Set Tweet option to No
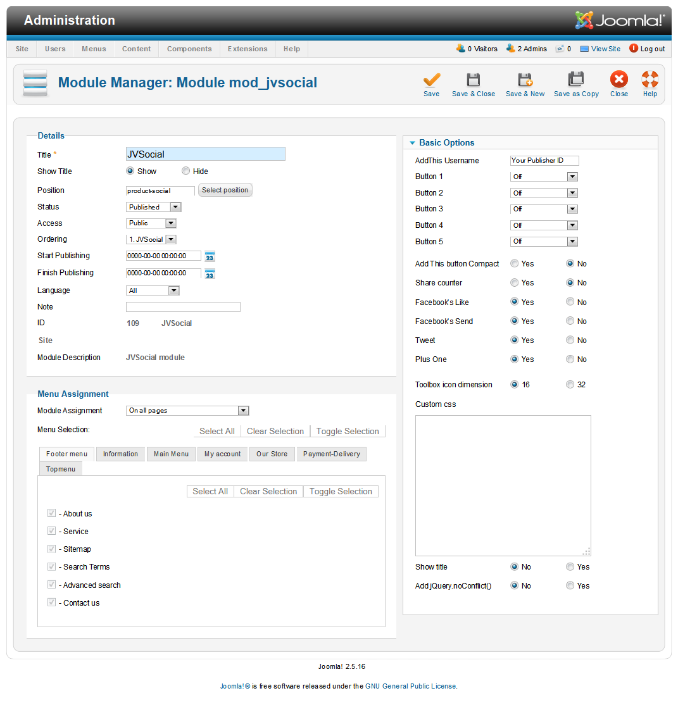The image size is (678, 705). (570, 340)
